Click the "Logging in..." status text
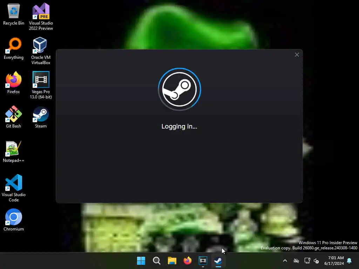359x269 pixels. pyautogui.click(x=179, y=126)
